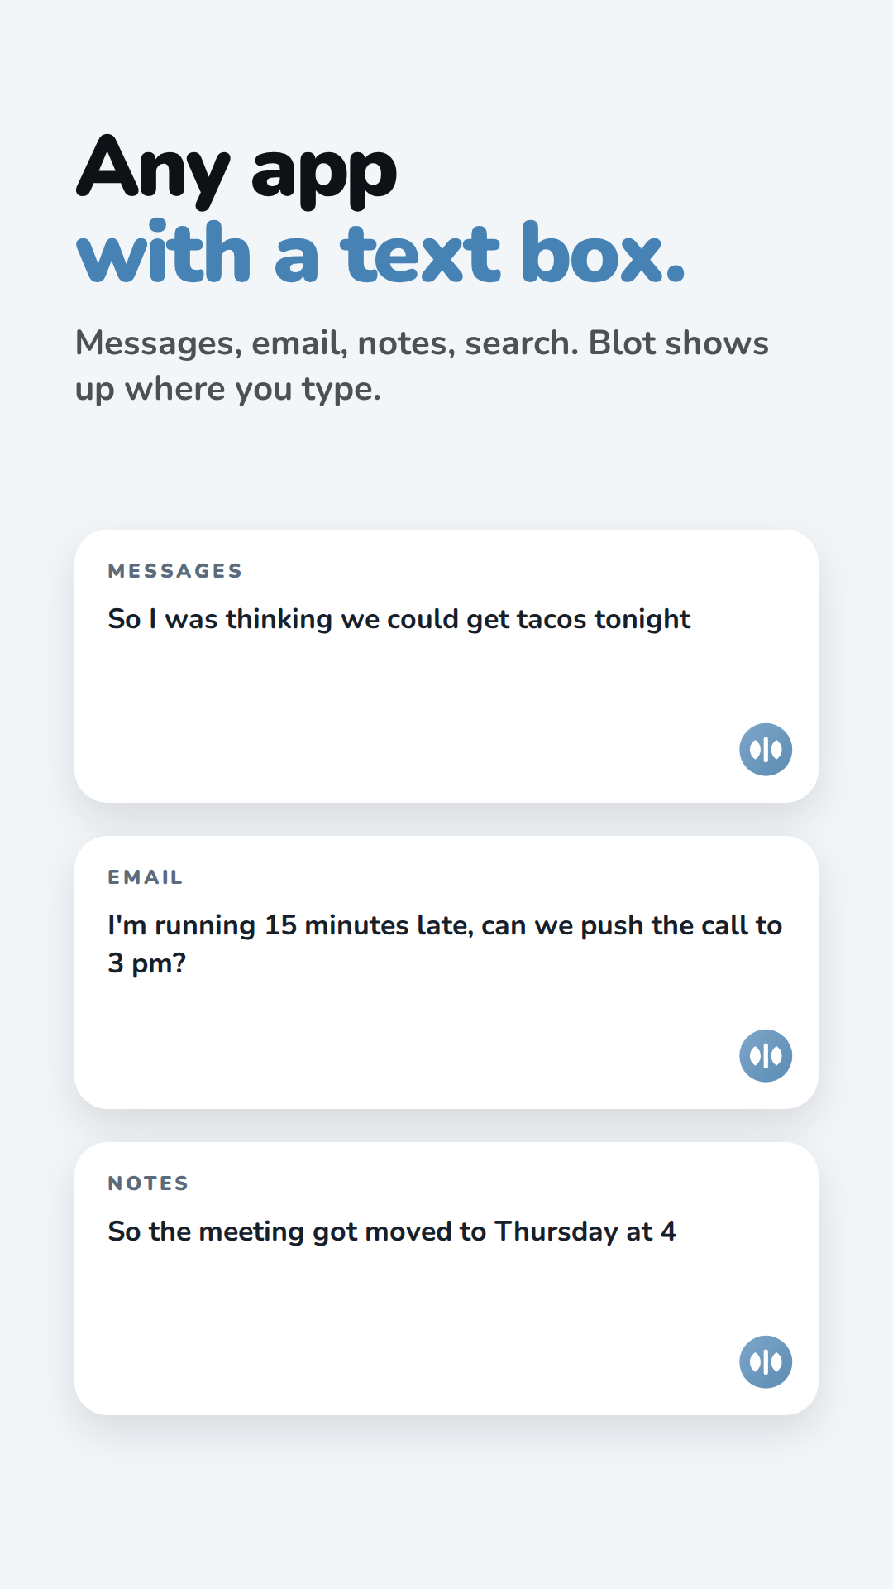
Task: Click the 'Blot shows up where you type' subtitle
Action: click(422, 366)
